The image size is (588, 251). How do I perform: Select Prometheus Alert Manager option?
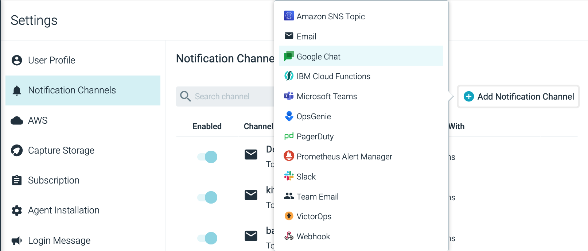coord(361,156)
